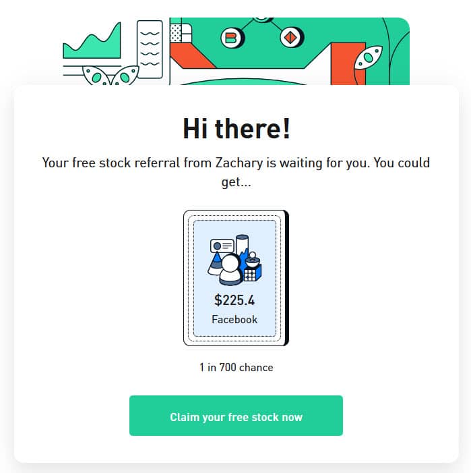Click the Facebook label on the card
The height and width of the screenshot is (473, 471).
(x=235, y=319)
